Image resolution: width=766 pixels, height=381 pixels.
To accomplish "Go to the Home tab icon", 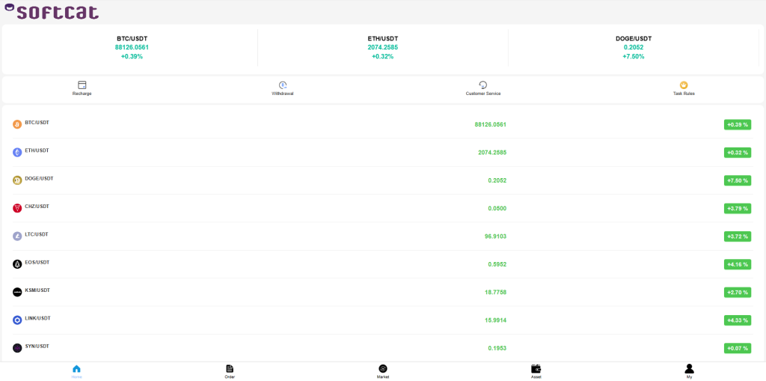I will (77, 369).
